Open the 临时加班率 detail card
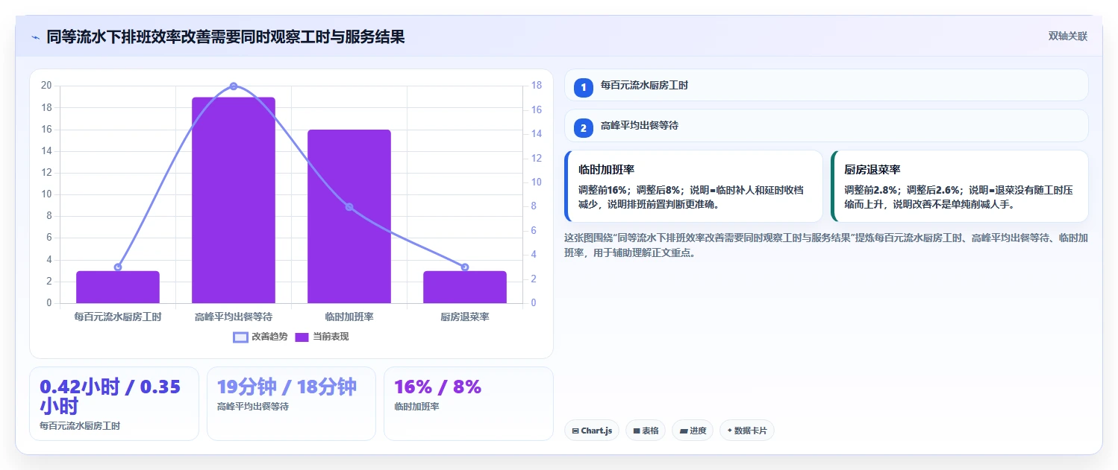1118x470 pixels. (693, 186)
